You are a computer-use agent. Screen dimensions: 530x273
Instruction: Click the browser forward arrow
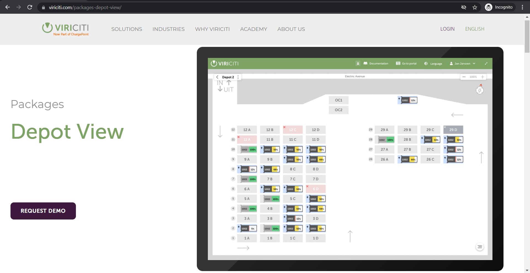(18, 7)
